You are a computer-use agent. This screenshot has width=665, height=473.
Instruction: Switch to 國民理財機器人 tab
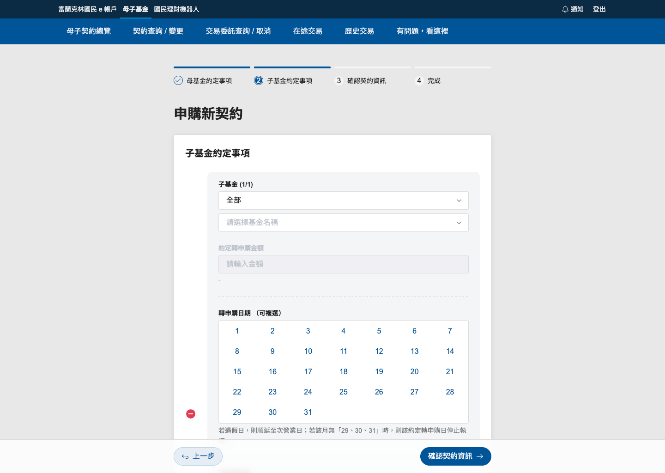pyautogui.click(x=176, y=9)
